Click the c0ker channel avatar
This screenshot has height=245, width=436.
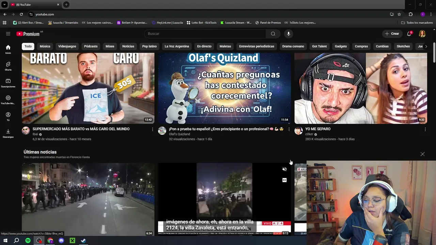click(298, 131)
